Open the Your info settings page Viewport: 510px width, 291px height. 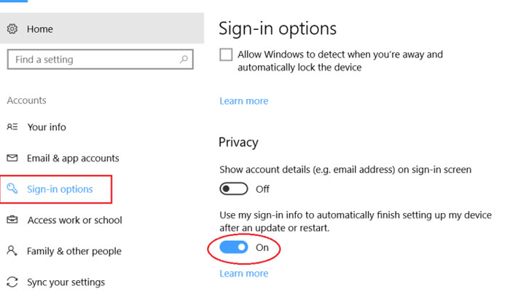click(x=47, y=127)
